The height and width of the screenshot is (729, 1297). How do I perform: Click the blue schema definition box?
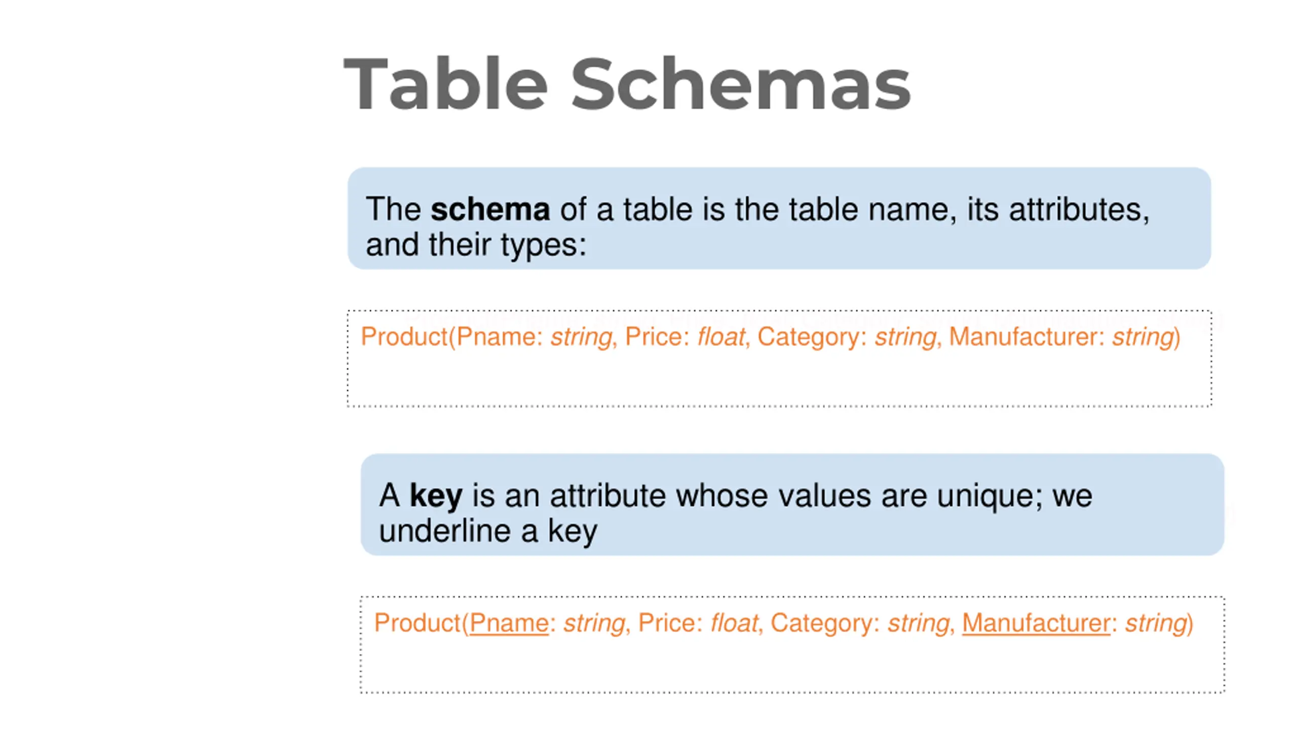(779, 218)
